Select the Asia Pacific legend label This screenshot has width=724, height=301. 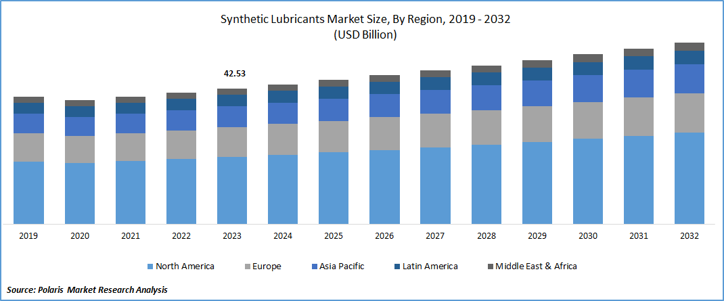click(x=342, y=267)
